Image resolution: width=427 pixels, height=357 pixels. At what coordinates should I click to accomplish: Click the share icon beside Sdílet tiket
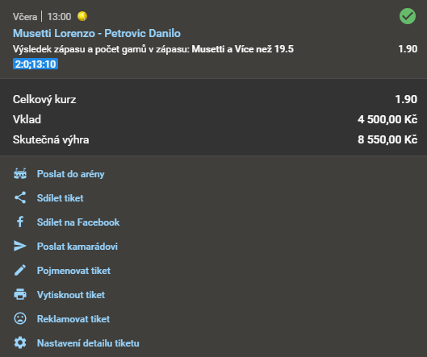(x=20, y=197)
